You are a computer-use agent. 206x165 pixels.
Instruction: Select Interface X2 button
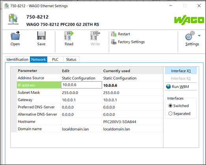(x=181, y=78)
